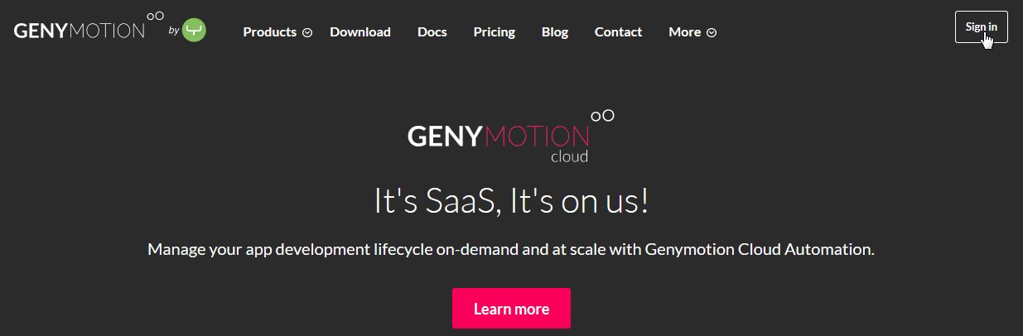Click the "It's SaaS, It's on us!" heading

point(511,202)
